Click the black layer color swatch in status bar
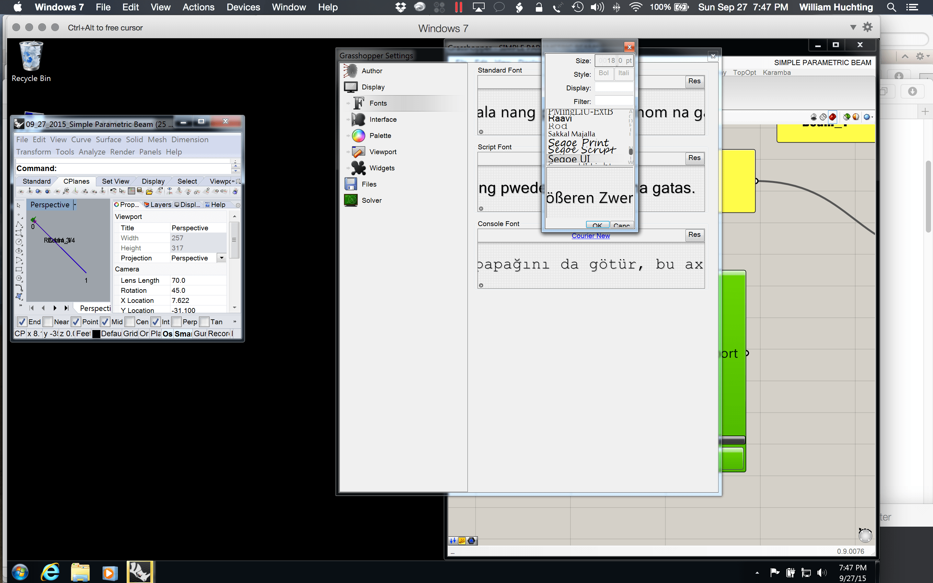The height and width of the screenshot is (583, 933). click(97, 334)
